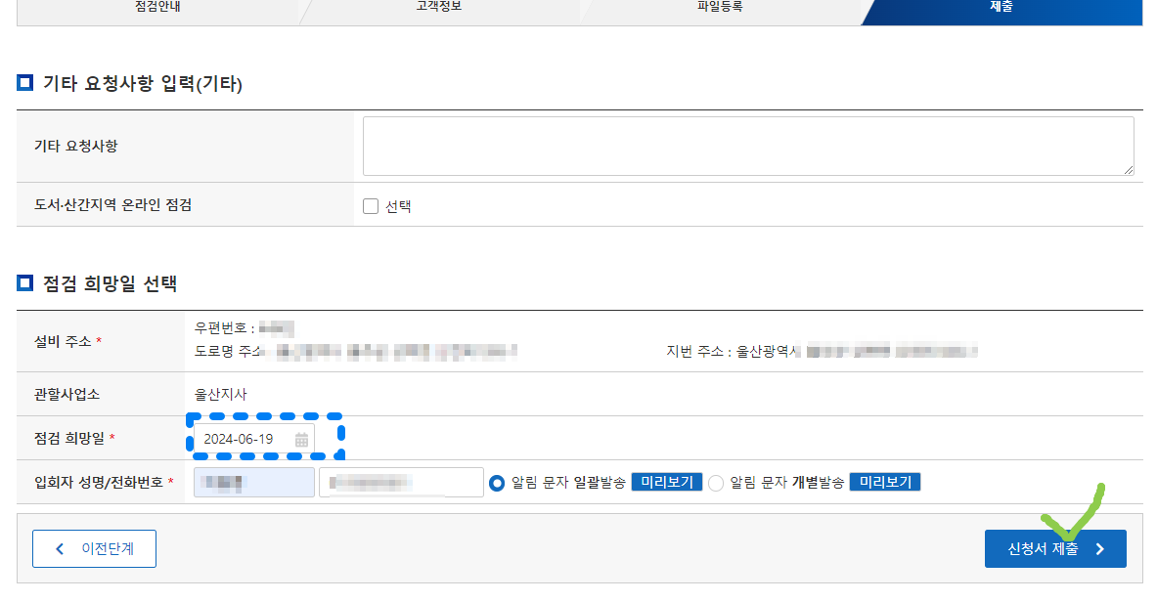Click the 입회자 전화번호 input field
Viewport: 1157px width, 602px height.
(401, 483)
